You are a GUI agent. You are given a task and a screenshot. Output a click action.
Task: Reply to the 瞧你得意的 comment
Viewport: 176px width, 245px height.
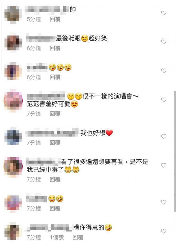point(78,238)
